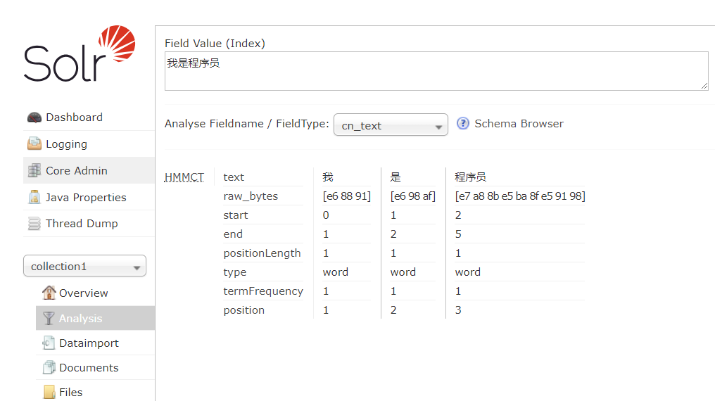The height and width of the screenshot is (401, 715).
Task: Click the Dataimport icon
Action: tap(49, 343)
